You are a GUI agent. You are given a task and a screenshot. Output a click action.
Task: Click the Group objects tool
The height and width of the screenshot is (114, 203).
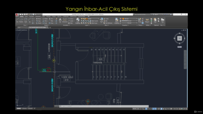coord(140,20)
